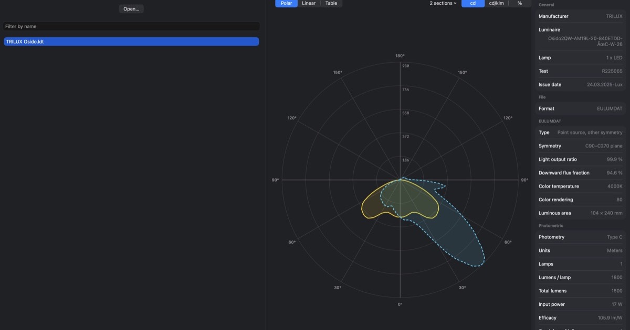Click the Open... button

click(x=131, y=9)
